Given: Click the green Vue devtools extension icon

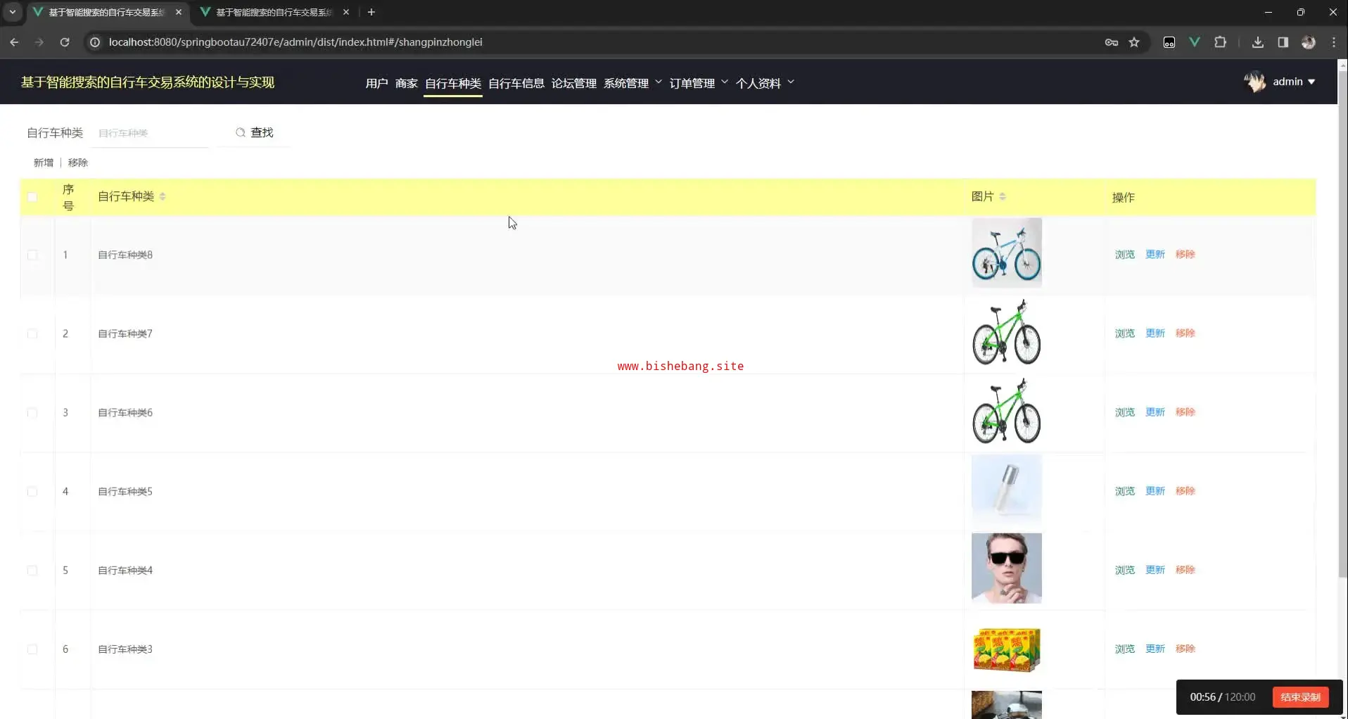Looking at the screenshot, I should tap(1195, 42).
